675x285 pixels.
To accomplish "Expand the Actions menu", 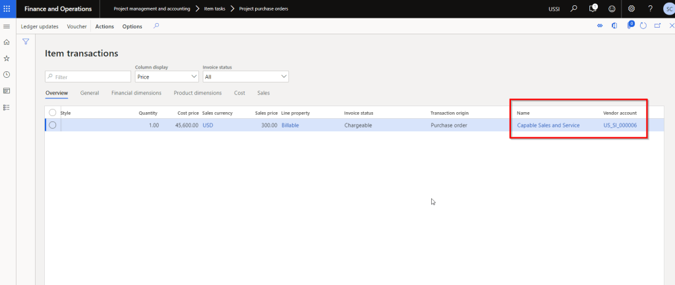I will [x=104, y=26].
